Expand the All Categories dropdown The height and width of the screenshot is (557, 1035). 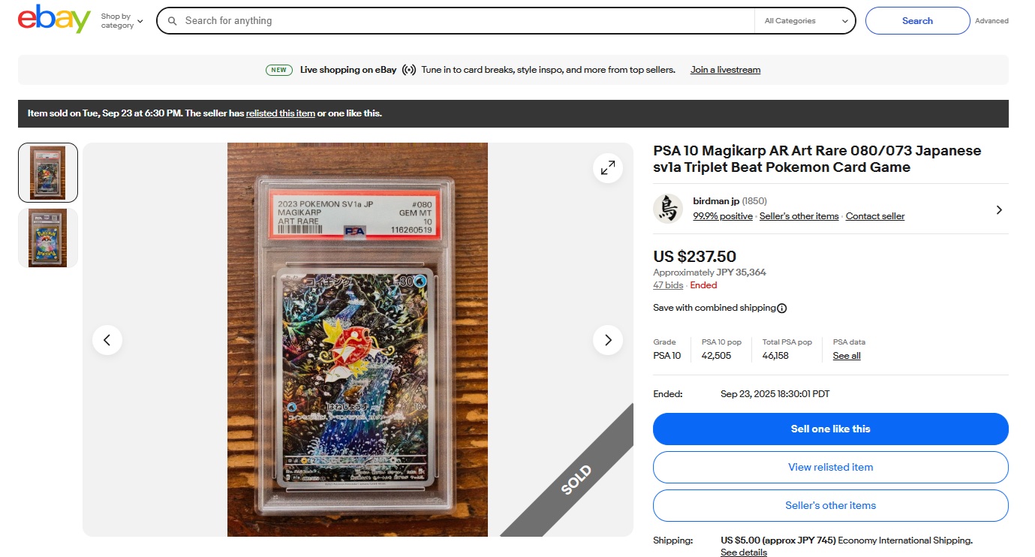point(805,21)
